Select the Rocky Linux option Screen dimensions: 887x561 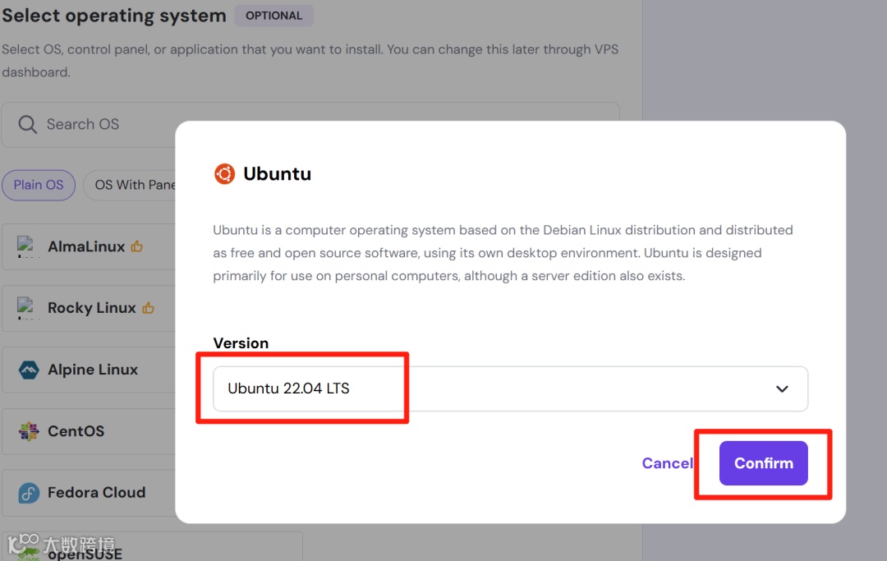pos(92,308)
